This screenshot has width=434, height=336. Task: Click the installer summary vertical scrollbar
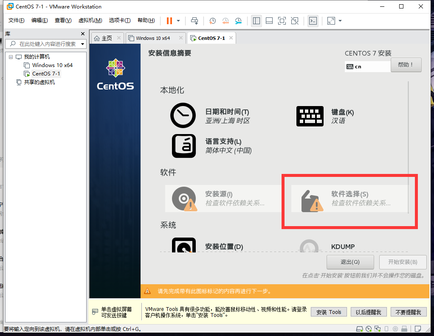coord(408,147)
